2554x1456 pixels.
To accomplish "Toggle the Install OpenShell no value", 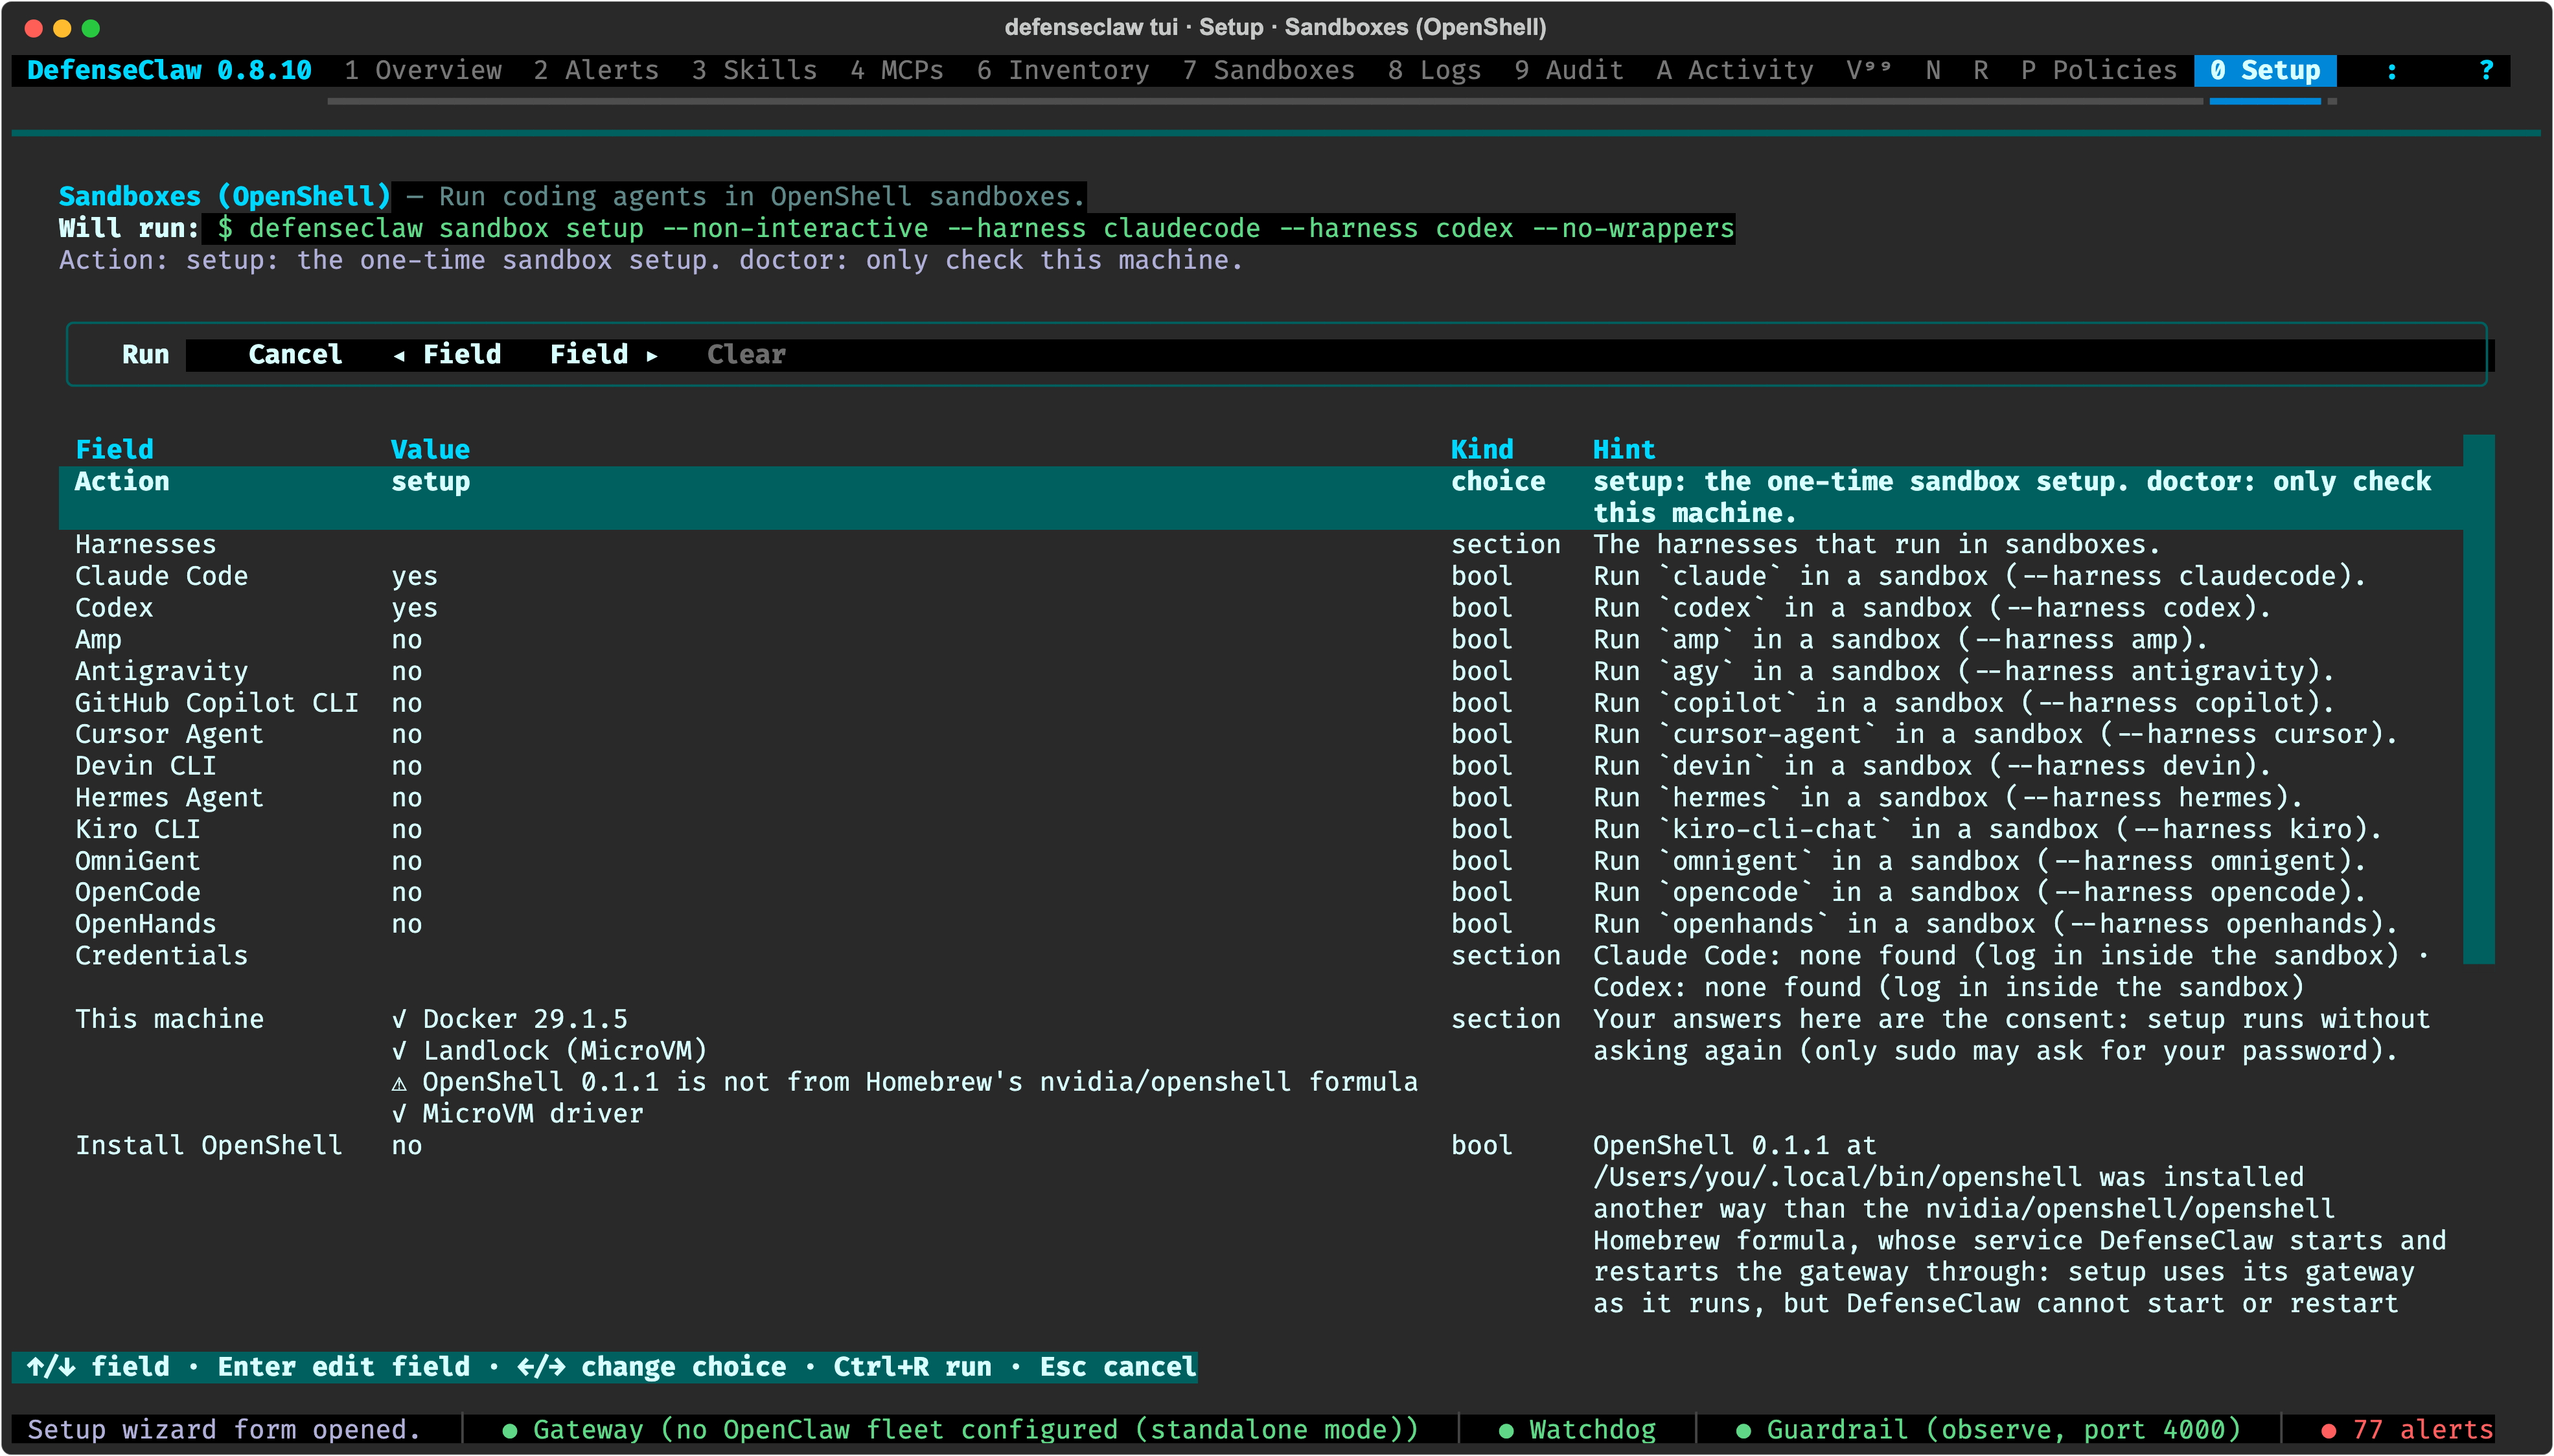I will [x=406, y=1145].
